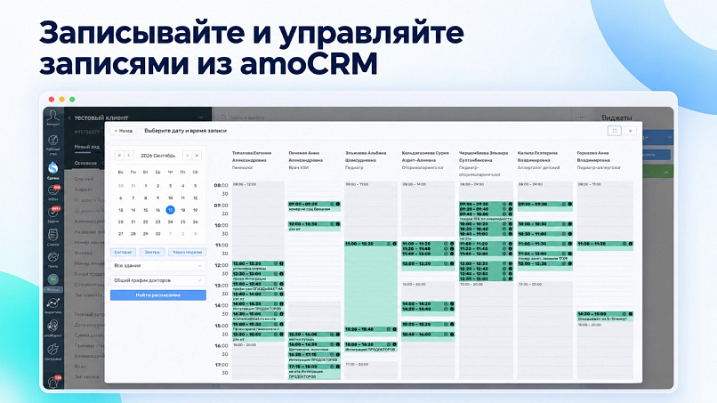Click doctor name Кильпа Екатерина Владимировна

coord(537,157)
